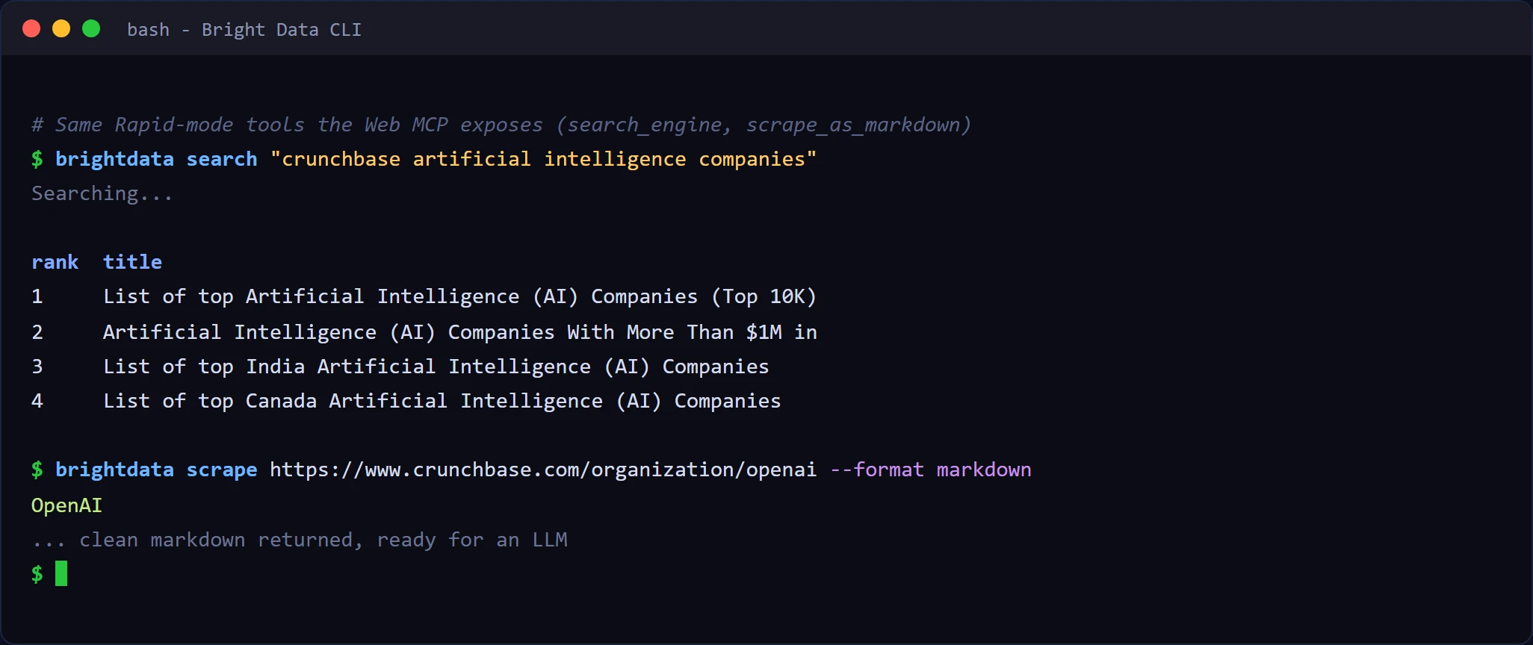Click the yellow minimize window button
The image size is (1533, 645).
click(61, 29)
